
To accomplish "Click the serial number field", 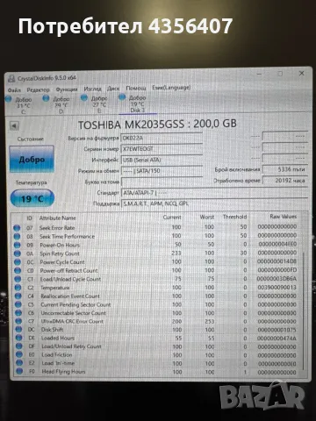I will click(162, 149).
